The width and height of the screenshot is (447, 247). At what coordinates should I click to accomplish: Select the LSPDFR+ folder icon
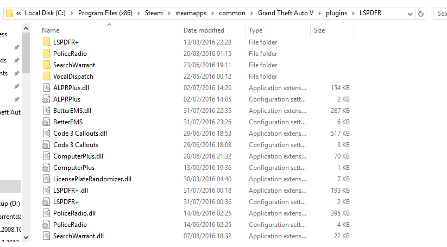coord(47,42)
